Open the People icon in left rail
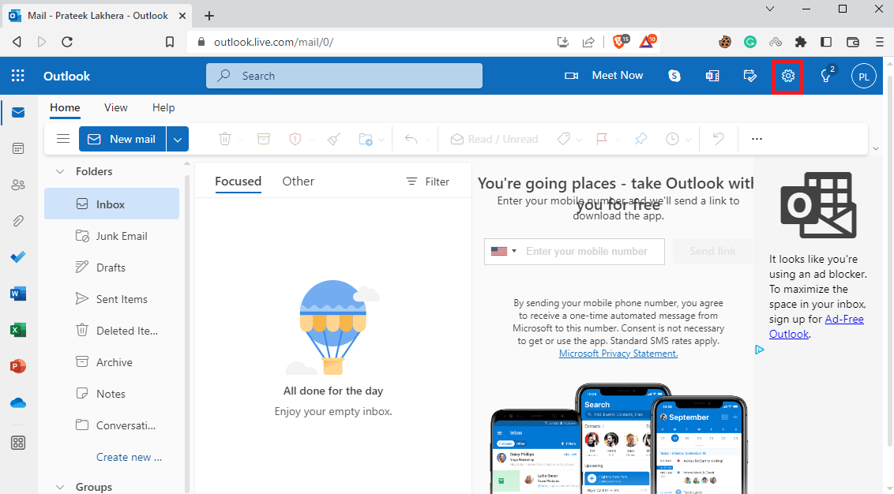The image size is (894, 494). [x=18, y=185]
